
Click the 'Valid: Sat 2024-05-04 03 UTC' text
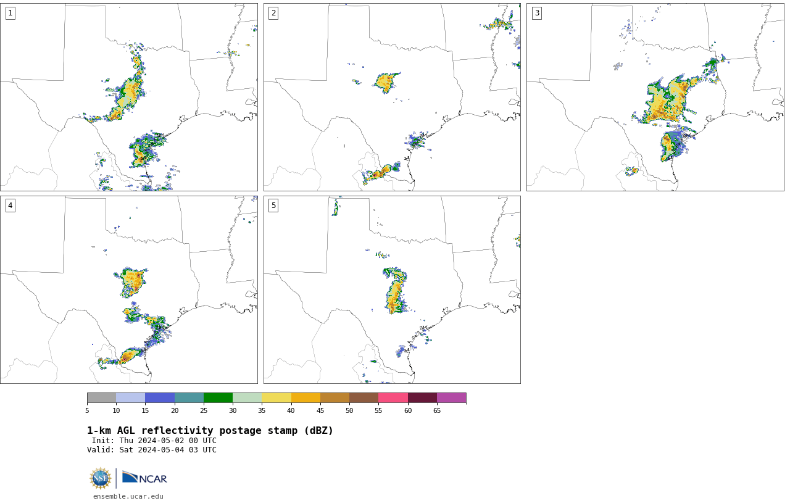tap(152, 450)
